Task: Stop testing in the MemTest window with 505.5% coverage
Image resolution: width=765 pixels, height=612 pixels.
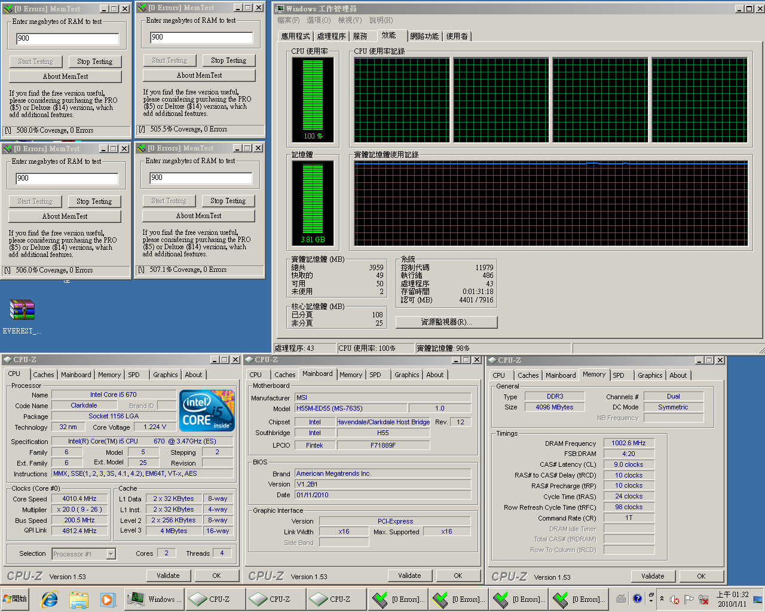Action: pyautogui.click(x=229, y=60)
